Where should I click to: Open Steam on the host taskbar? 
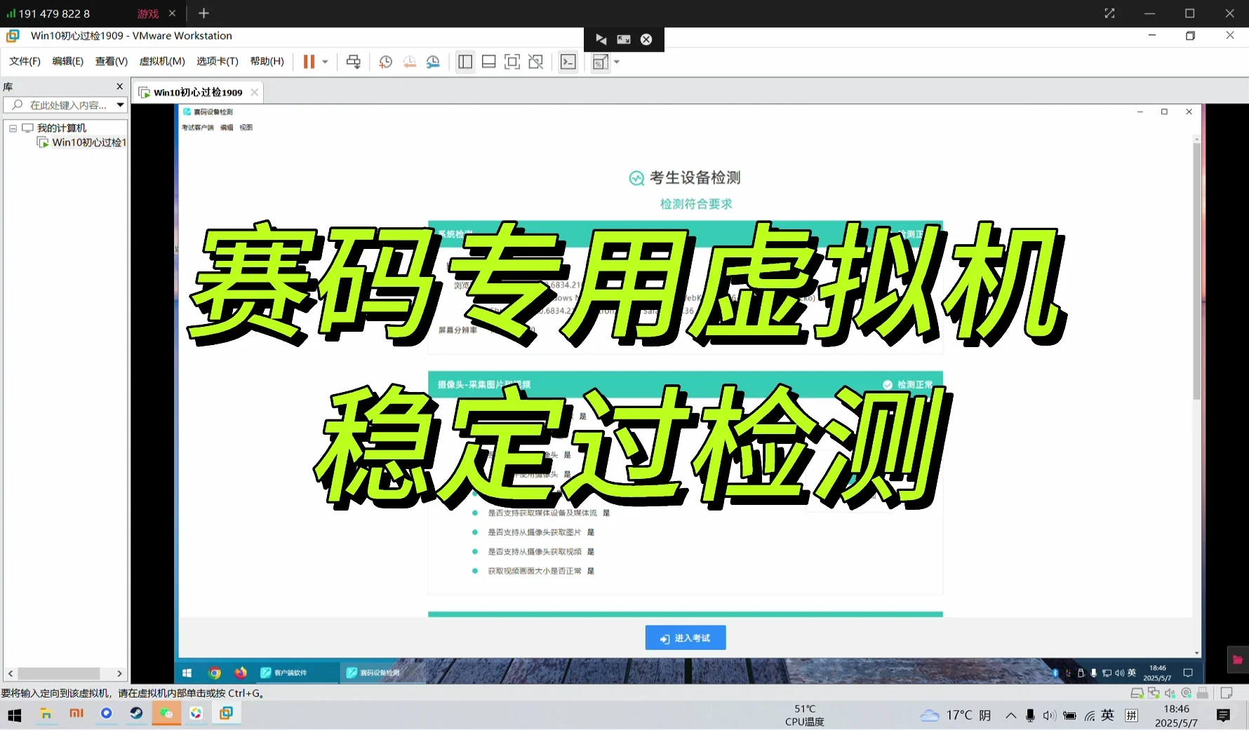tap(136, 714)
